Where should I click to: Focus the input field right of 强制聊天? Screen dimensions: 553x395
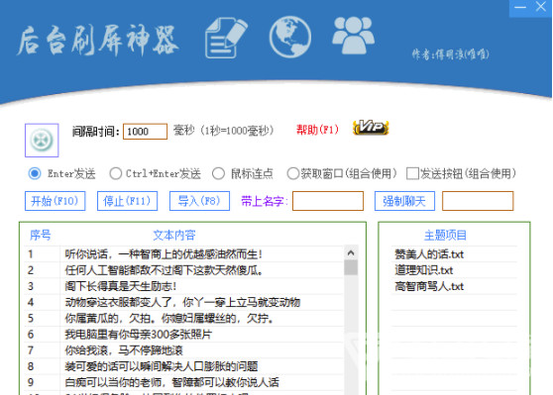tap(478, 201)
